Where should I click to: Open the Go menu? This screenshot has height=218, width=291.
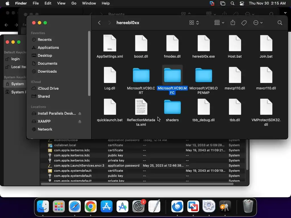coord(74,3)
